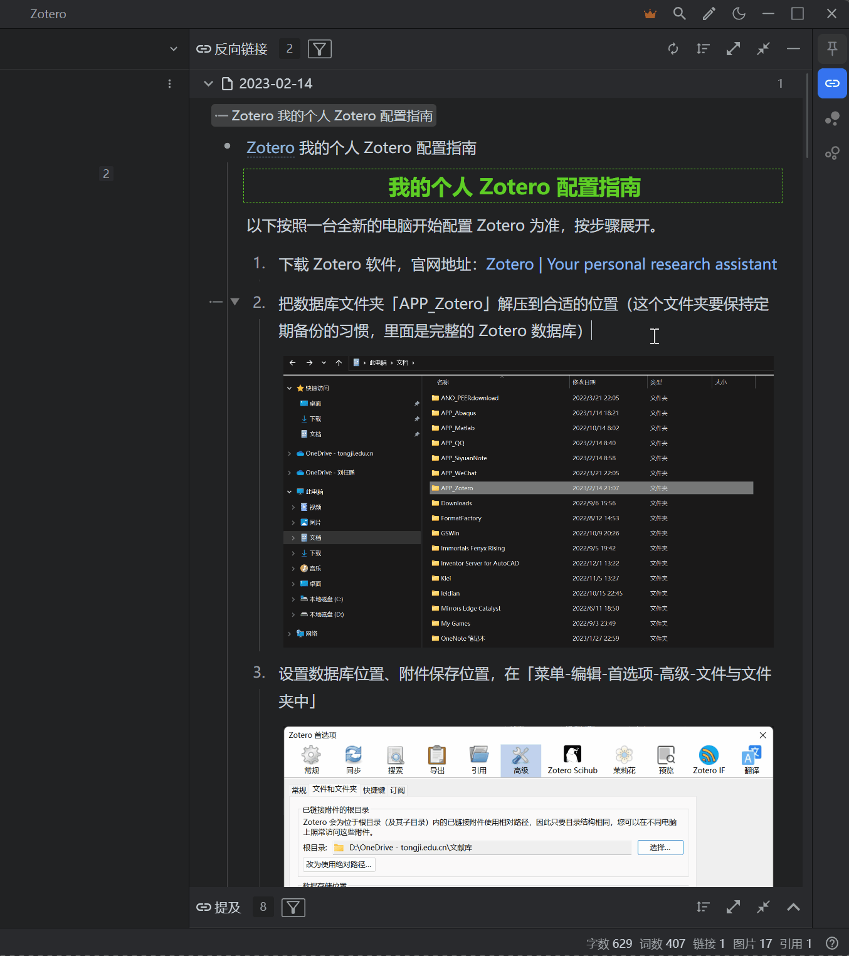Open help via the question mark icon
This screenshot has height=956, width=849.
(x=832, y=943)
